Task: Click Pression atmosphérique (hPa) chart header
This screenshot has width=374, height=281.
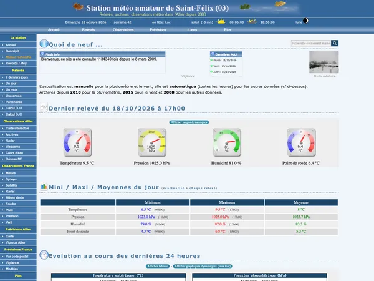Action: (x=260, y=275)
